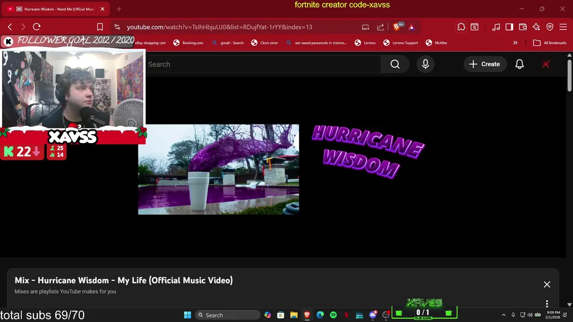Open Brave Wallet icon

523,27
